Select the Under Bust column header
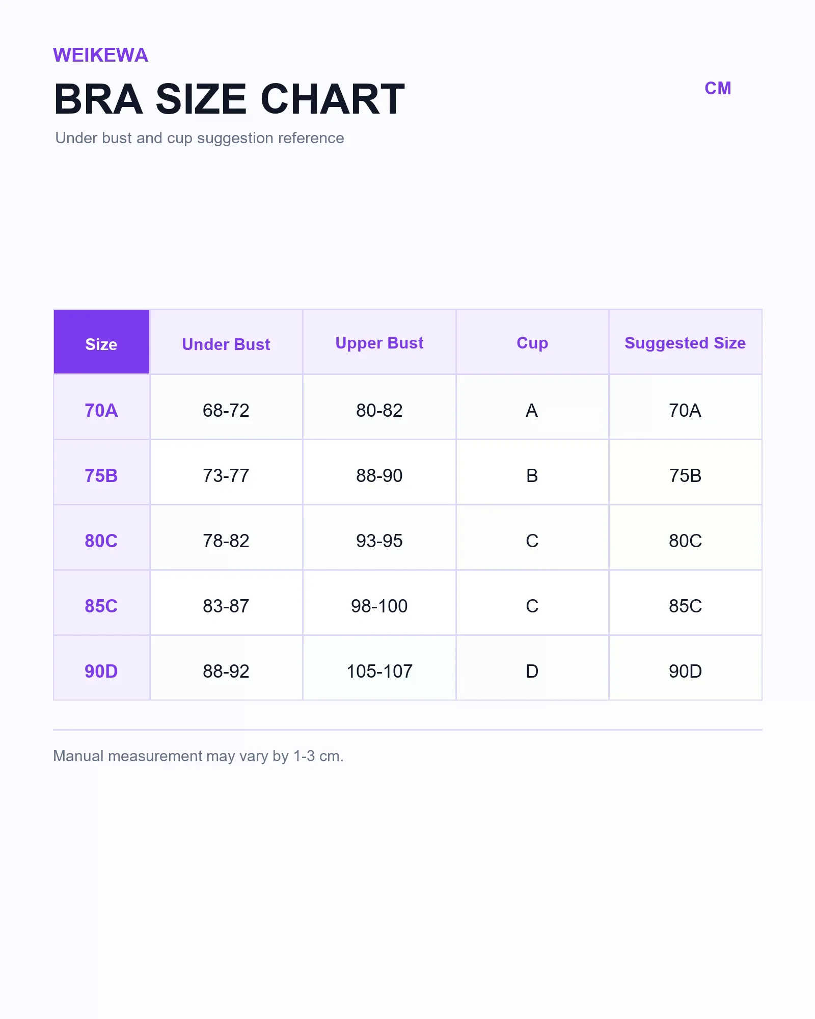The image size is (815, 1019). point(226,341)
